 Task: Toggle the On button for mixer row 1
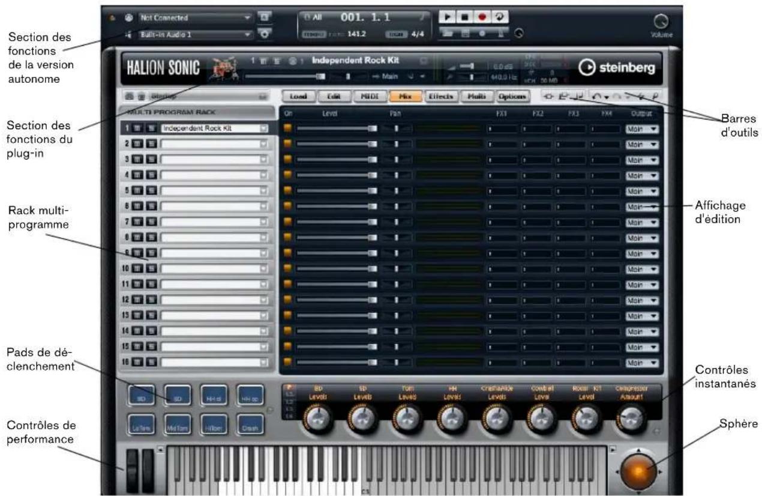288,128
